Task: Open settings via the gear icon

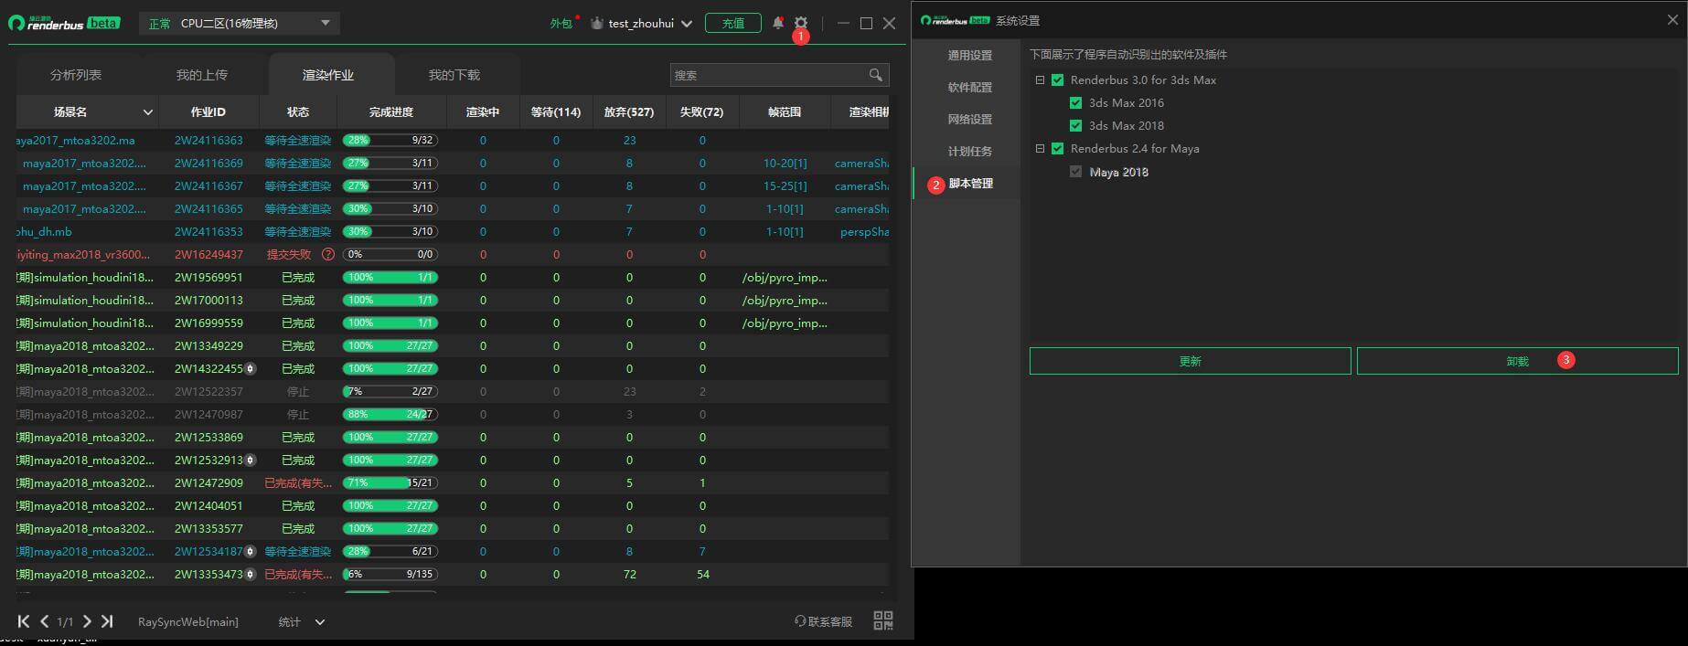Action: point(801,23)
